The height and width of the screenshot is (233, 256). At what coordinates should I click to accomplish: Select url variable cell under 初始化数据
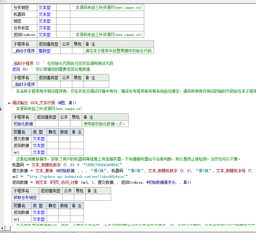coord(21,152)
